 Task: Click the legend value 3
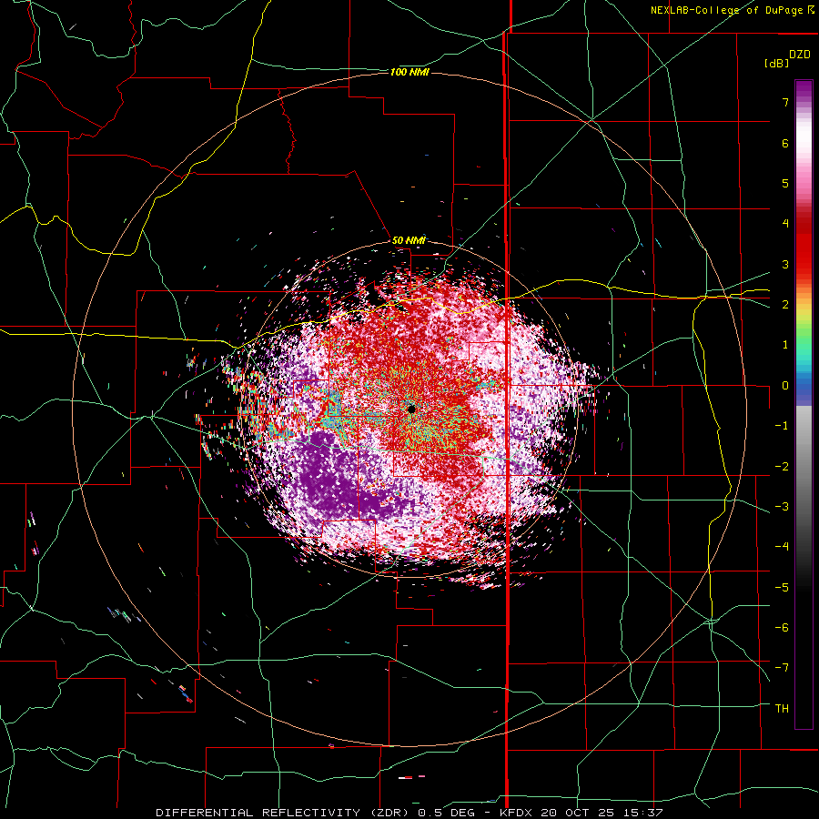785,264
